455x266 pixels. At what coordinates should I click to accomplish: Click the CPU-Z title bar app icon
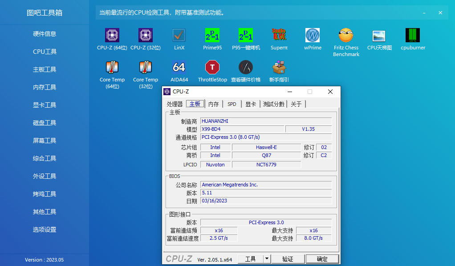[x=167, y=92]
